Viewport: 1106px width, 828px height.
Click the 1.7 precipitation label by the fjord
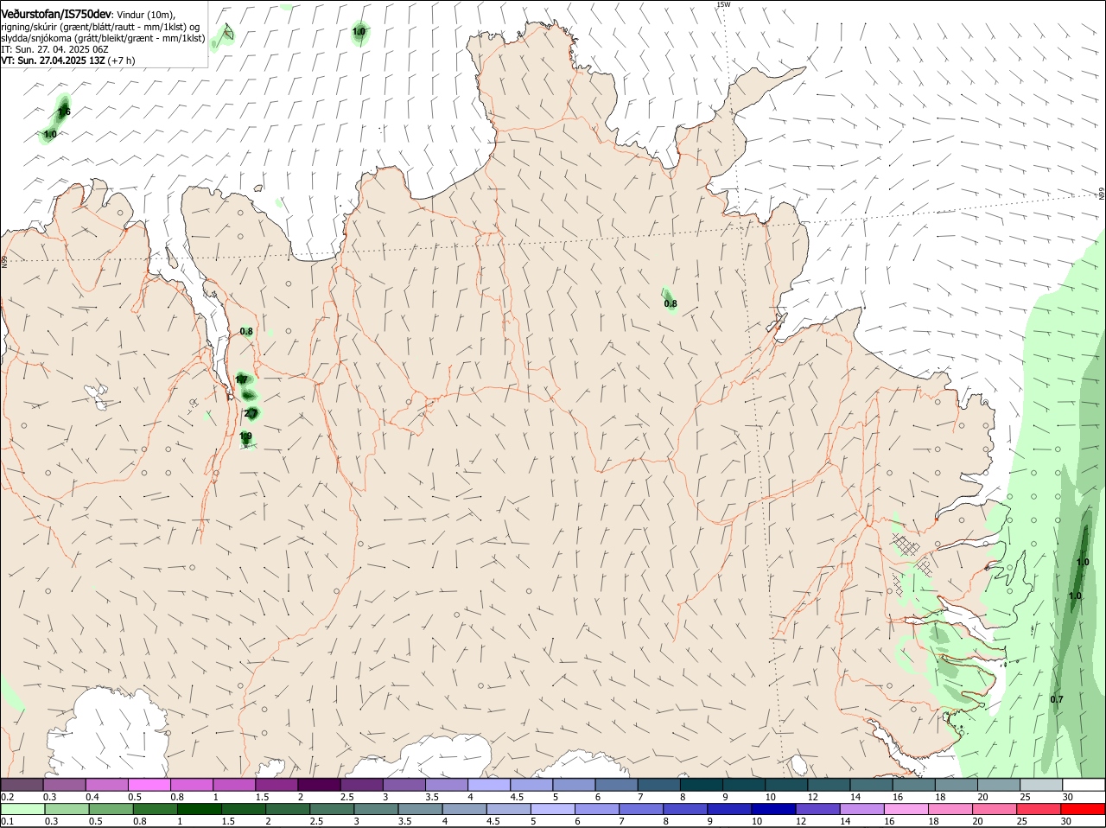tap(242, 379)
